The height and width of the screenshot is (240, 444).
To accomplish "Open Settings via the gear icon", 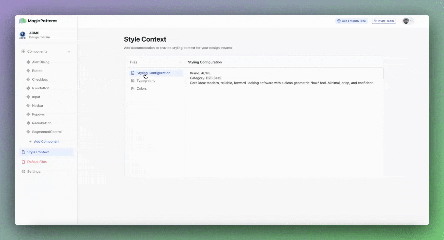I will click(x=23, y=171).
